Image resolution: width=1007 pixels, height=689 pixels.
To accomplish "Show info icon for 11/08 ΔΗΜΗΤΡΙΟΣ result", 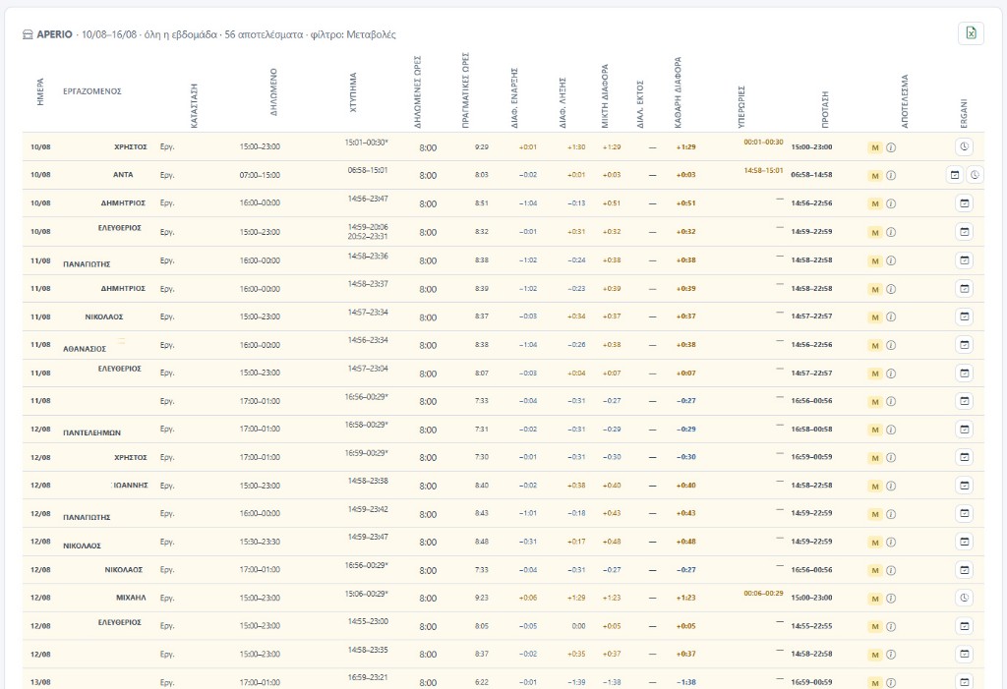I will [891, 289].
